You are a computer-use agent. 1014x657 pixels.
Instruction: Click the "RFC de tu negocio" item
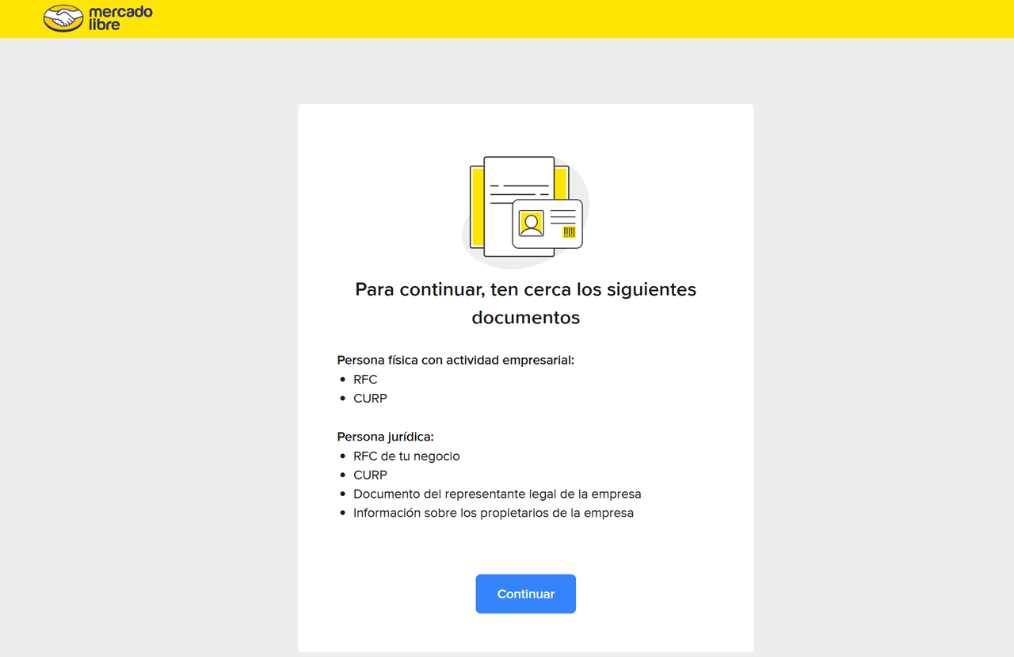406,456
